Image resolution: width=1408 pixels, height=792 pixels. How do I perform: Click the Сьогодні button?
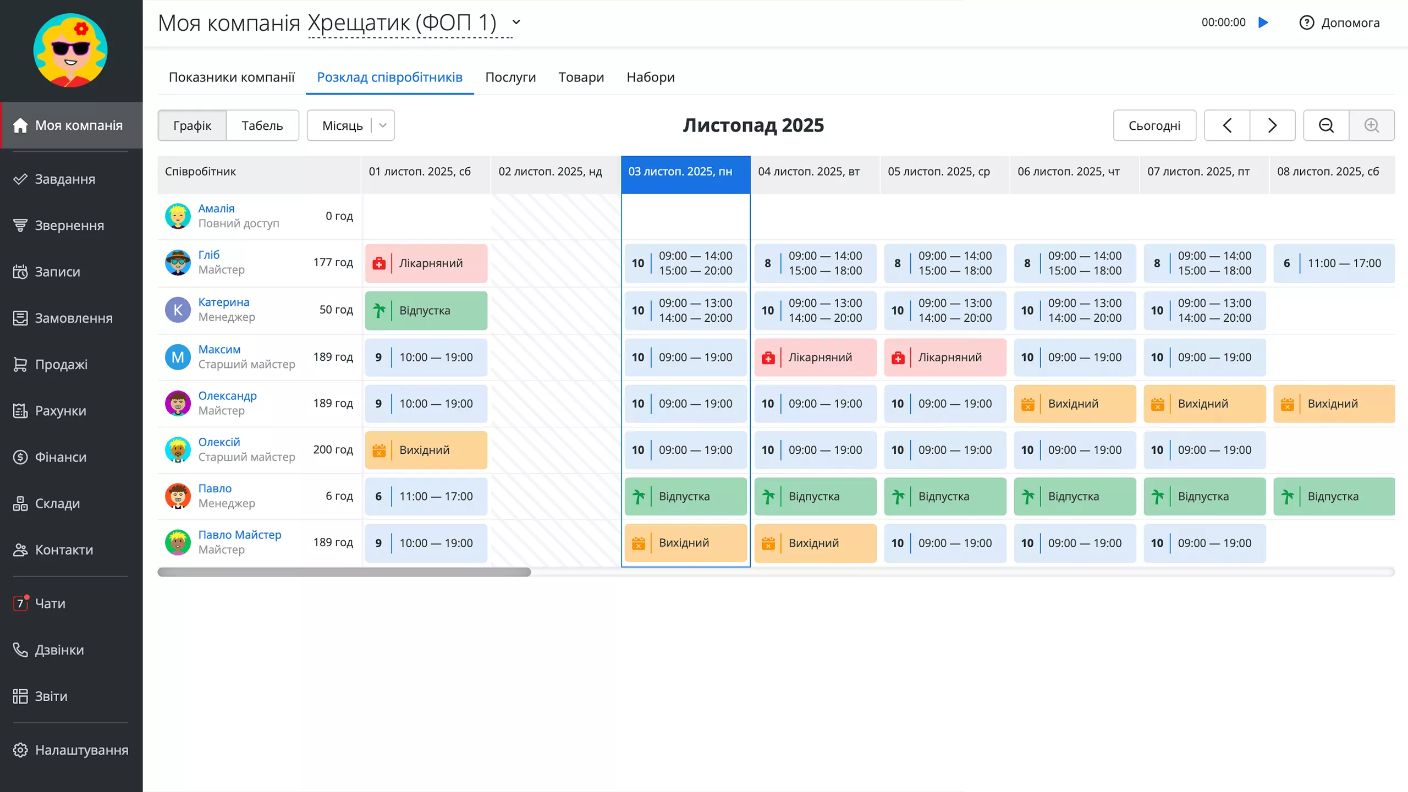point(1154,125)
